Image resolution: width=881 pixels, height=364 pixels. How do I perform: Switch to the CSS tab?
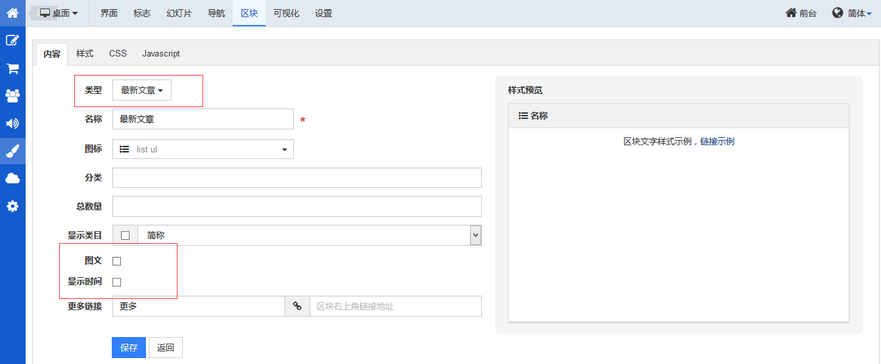[x=118, y=53]
